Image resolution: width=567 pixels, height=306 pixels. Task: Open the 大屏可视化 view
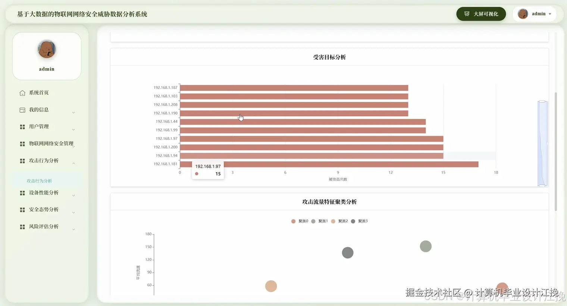481,13
